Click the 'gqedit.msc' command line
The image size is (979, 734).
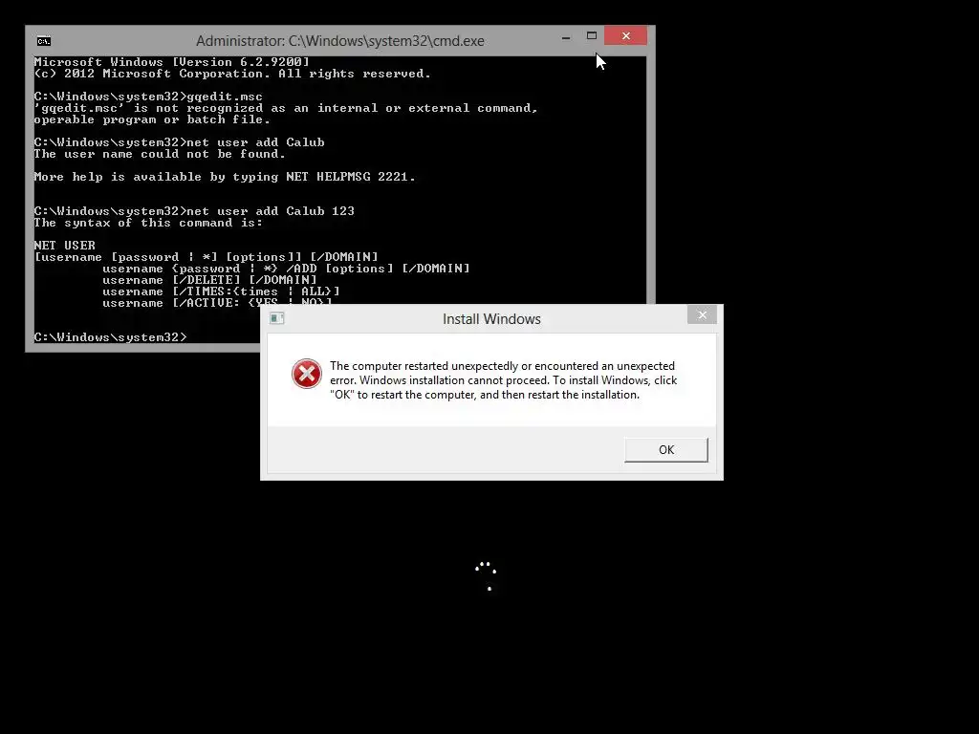(148, 97)
